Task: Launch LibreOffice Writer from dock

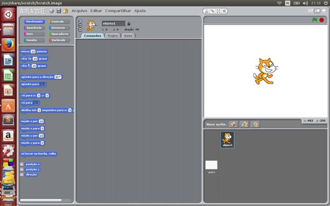Action: pyautogui.click(x=8, y=60)
